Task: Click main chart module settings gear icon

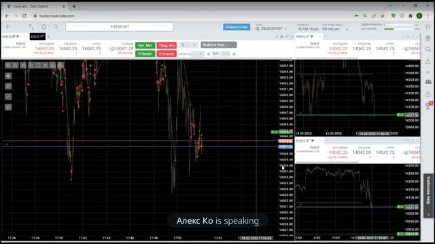Action: [x=281, y=37]
